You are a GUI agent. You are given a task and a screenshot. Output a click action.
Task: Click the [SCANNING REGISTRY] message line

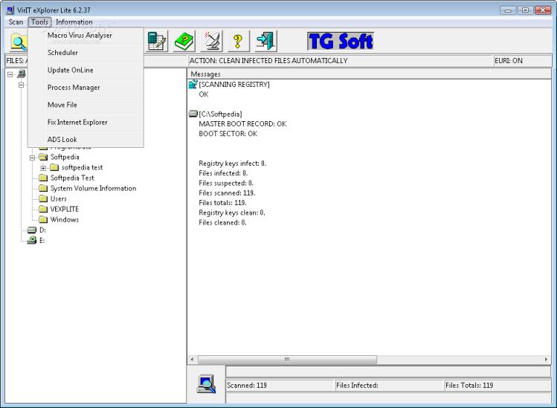234,85
